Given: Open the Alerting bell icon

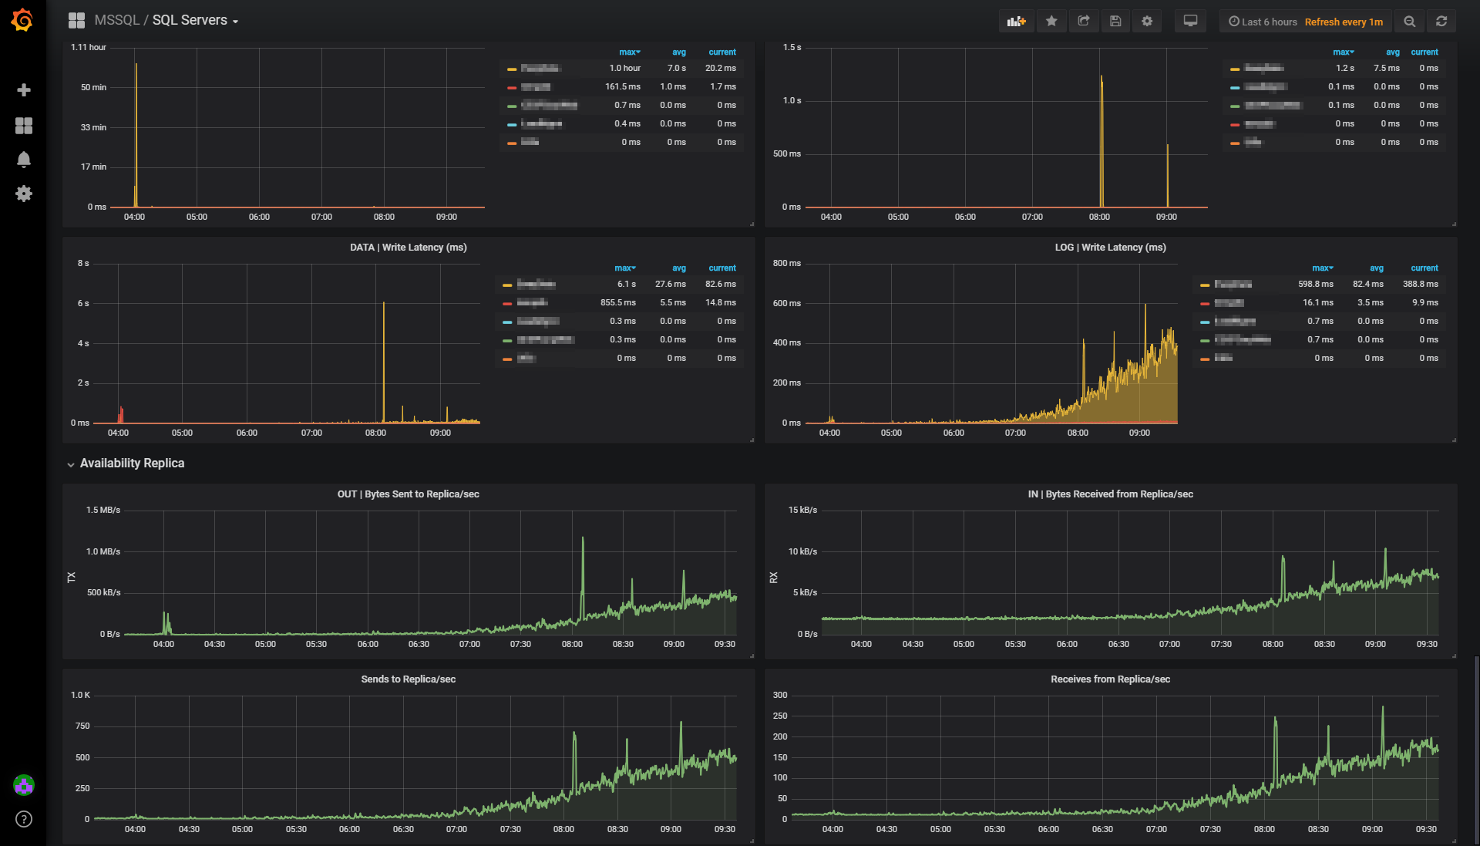Looking at the screenshot, I should click(x=24, y=160).
